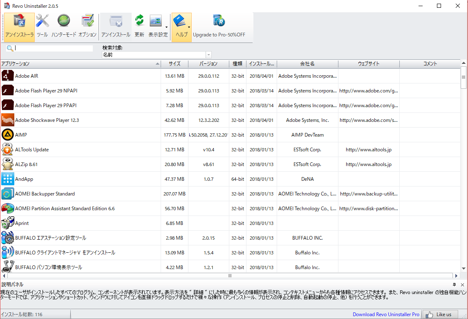Open オプション settings icon
This screenshot has height=319, width=468.
tap(87, 21)
